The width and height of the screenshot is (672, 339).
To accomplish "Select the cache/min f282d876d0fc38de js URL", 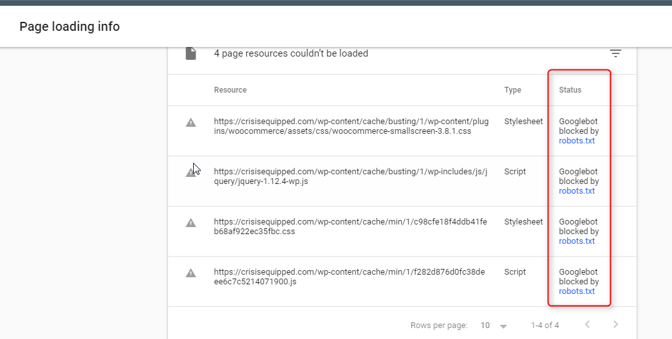I will pos(351,277).
